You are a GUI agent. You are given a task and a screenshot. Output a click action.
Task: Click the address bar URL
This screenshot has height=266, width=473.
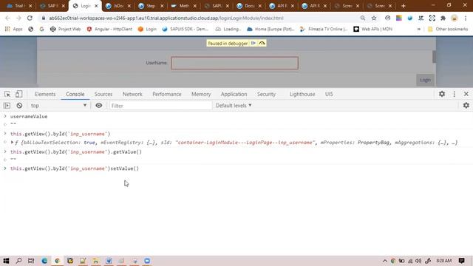166,18
